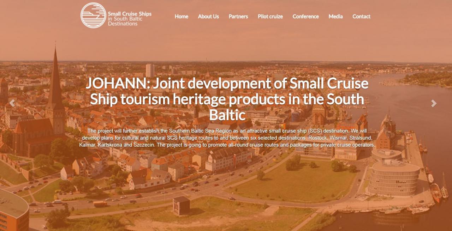Click the dark cube structure near road
This screenshot has height=231, width=452.
pos(181,205)
